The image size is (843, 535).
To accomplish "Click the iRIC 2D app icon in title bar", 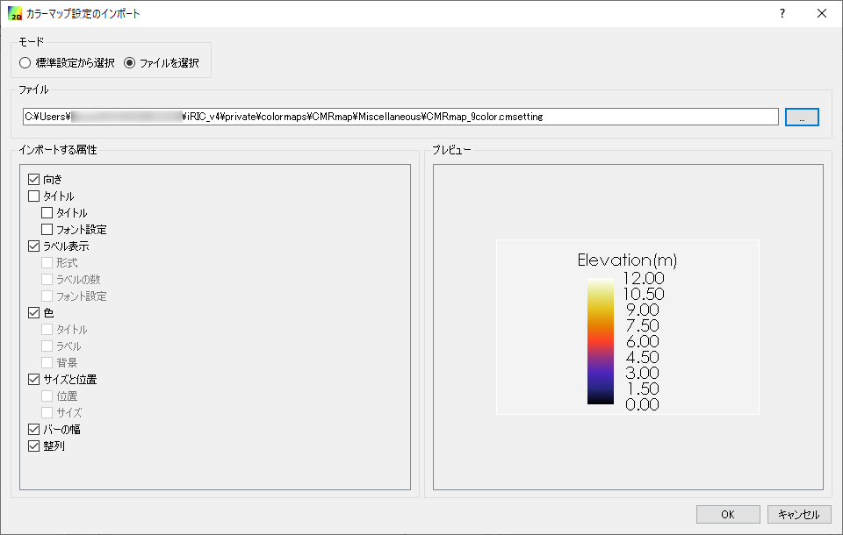I will click(15, 13).
